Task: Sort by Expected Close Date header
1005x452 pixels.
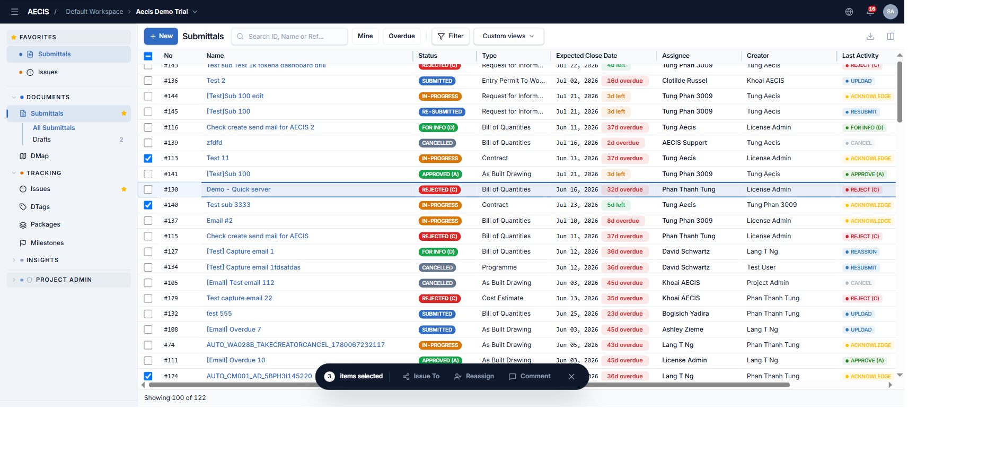Action: click(586, 56)
